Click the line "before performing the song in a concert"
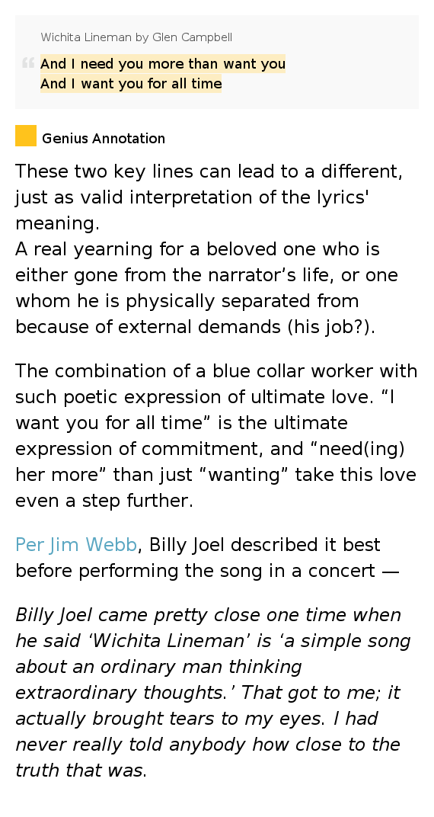The width and height of the screenshot is (434, 817). 207,571
